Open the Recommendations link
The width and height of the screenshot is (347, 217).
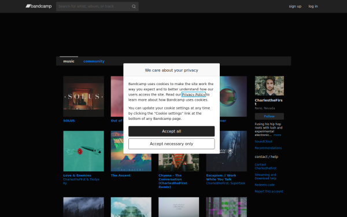point(268,148)
